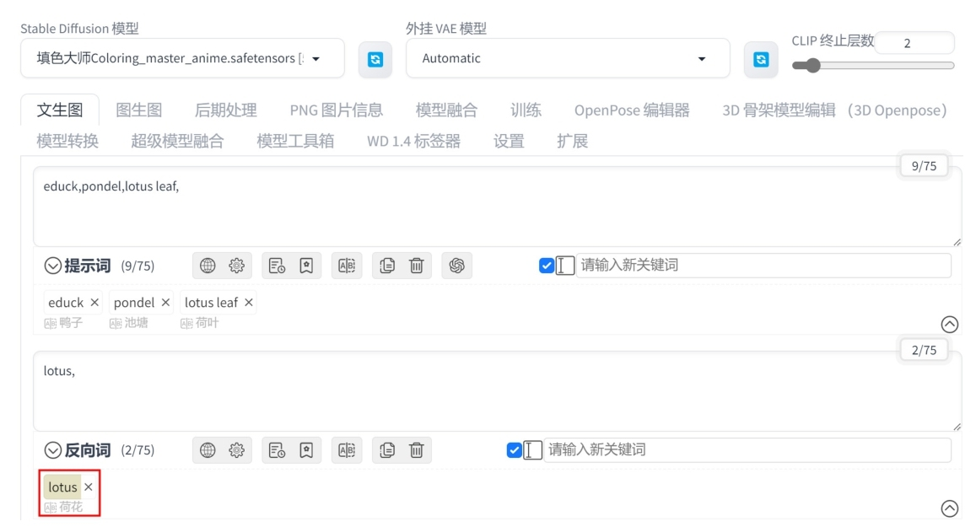Screen dimensions: 976x527
Task: Uncheck the checkbox beside the 提示词 keyword input
Action: click(x=547, y=266)
